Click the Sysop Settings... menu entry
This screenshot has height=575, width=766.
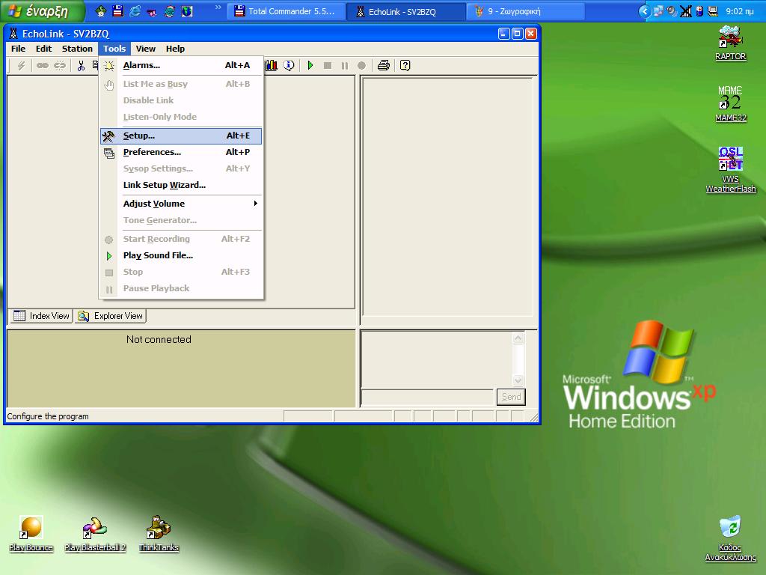[x=181, y=168]
